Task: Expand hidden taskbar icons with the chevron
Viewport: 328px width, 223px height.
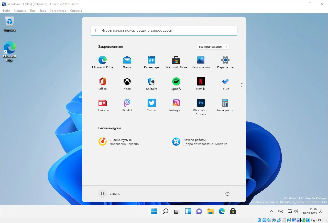Action: tap(271, 211)
